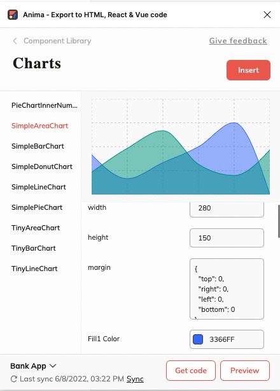Select PieChartInnerNum component

(x=45, y=105)
